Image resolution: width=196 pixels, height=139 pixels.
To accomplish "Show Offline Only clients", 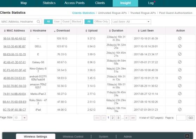I will tap(101, 22).
